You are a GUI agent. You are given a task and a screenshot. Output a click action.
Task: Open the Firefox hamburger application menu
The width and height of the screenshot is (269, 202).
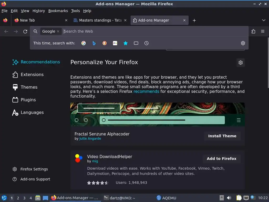(x=263, y=32)
